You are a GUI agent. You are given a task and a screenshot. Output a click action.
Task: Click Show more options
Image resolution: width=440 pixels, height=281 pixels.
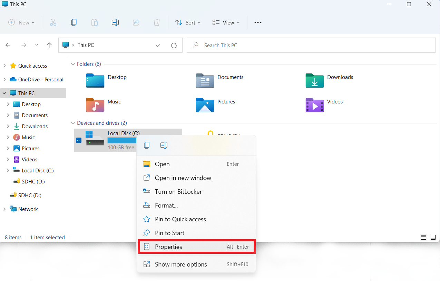pyautogui.click(x=181, y=264)
